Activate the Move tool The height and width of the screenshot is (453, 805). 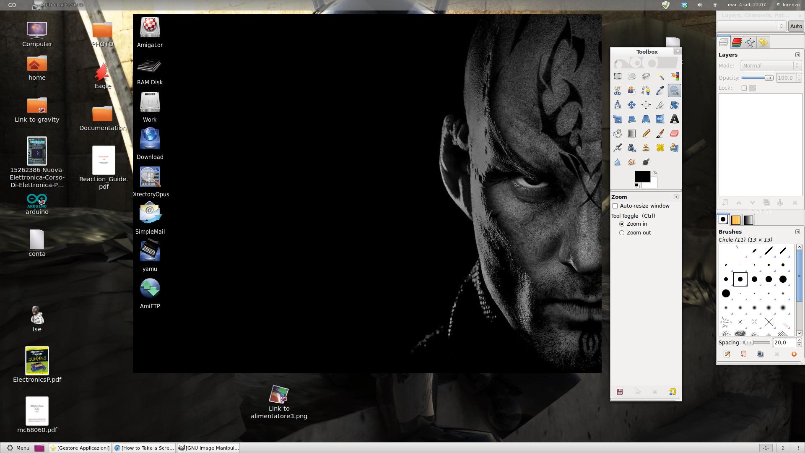click(631, 105)
